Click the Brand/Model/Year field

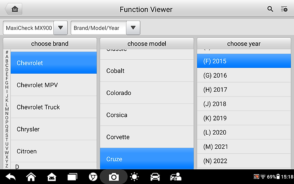pos(99,28)
